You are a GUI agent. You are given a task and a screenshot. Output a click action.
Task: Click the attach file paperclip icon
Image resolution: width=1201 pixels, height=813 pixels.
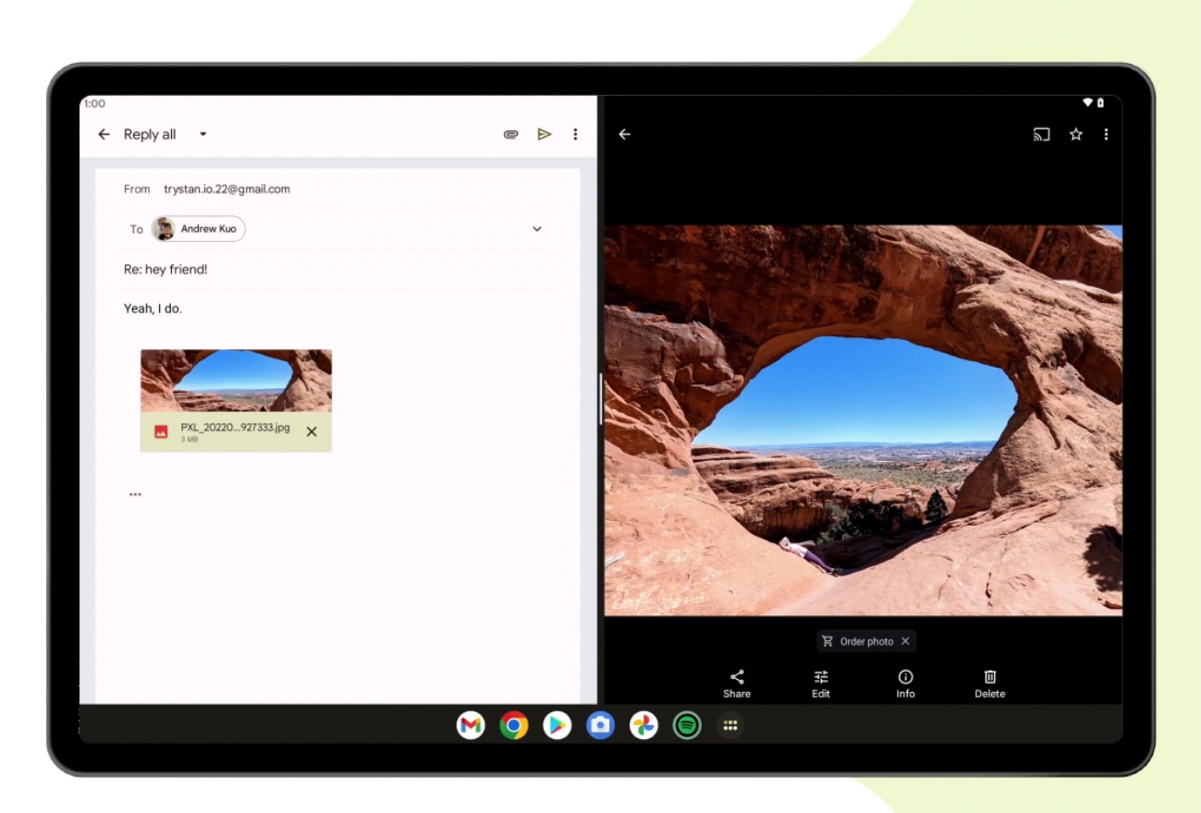point(510,135)
